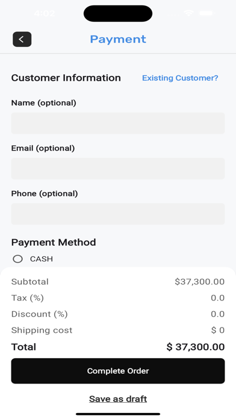Viewport: 236px width, 419px height.
Task: Select the CASH payment radio button
Action: tap(18, 259)
